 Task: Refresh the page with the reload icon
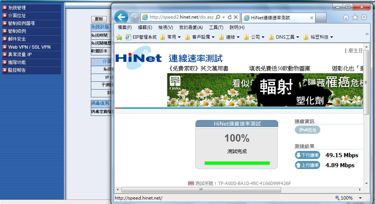pos(230,17)
